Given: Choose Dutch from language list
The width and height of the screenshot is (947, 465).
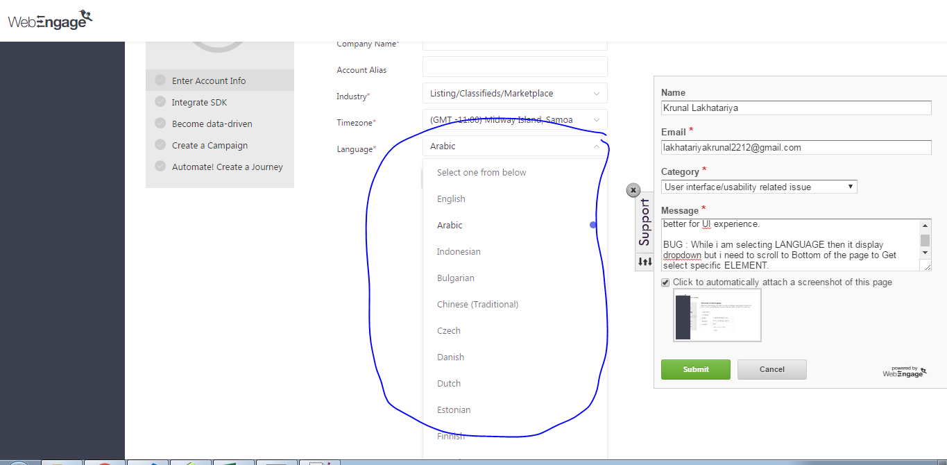Looking at the screenshot, I should point(515,383).
